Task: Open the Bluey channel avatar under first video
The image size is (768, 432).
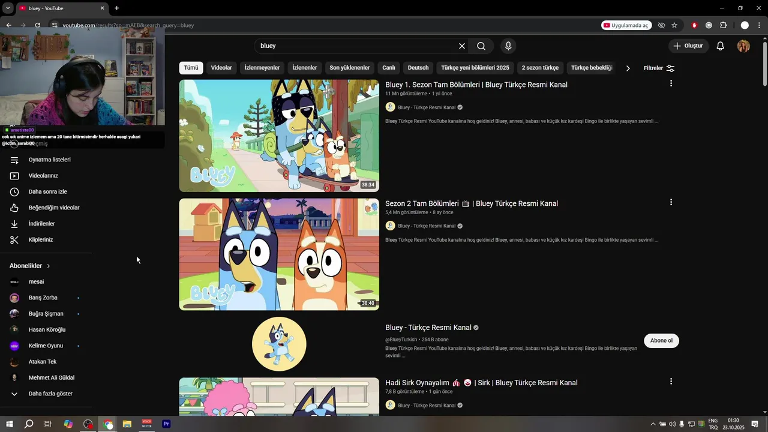Action: pos(390,107)
